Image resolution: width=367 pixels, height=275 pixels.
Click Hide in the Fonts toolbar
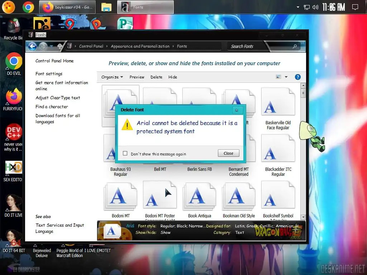[x=173, y=77]
